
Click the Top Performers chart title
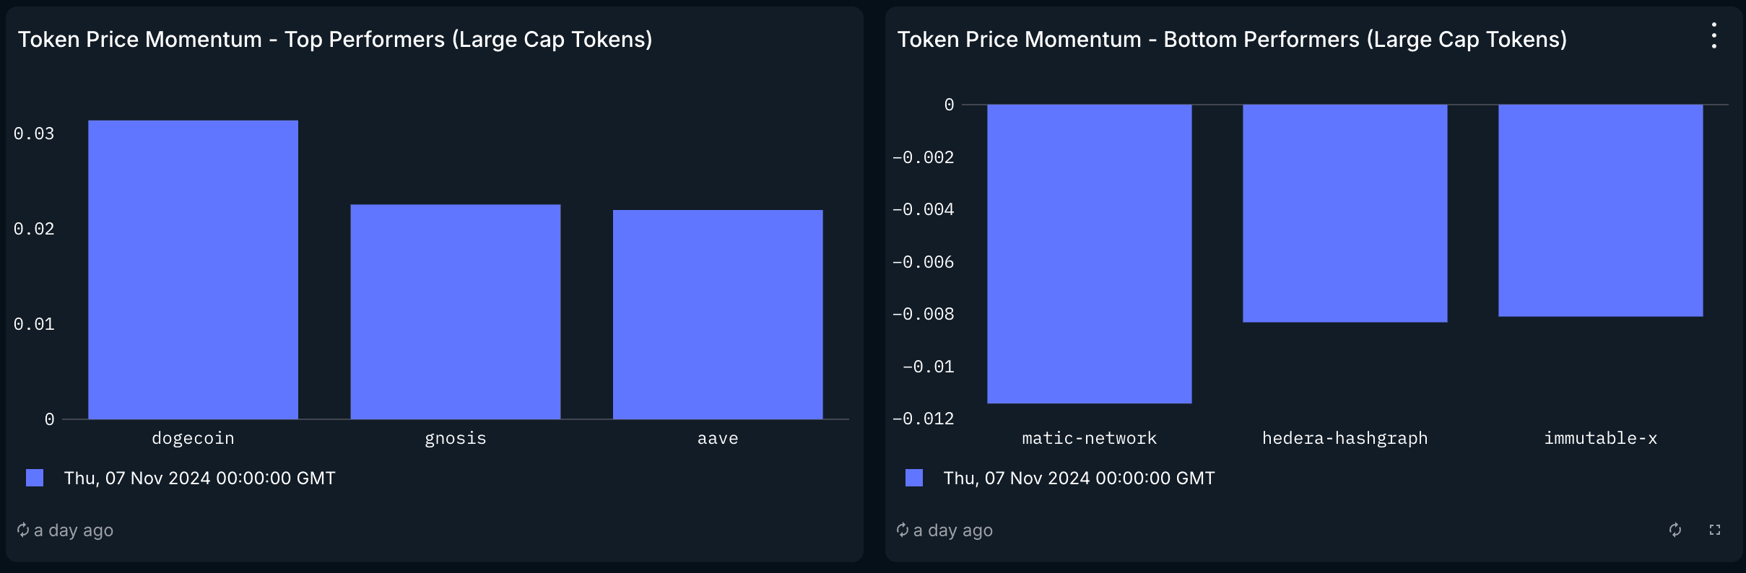335,39
